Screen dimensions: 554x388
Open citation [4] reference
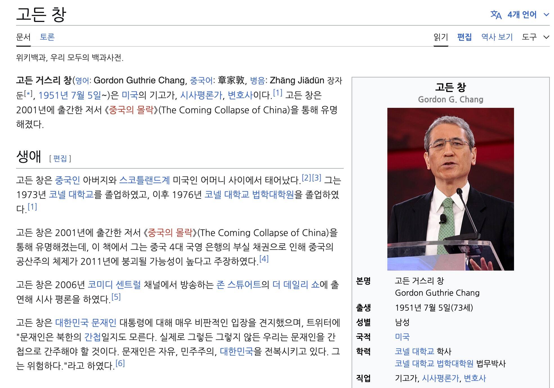(x=264, y=259)
